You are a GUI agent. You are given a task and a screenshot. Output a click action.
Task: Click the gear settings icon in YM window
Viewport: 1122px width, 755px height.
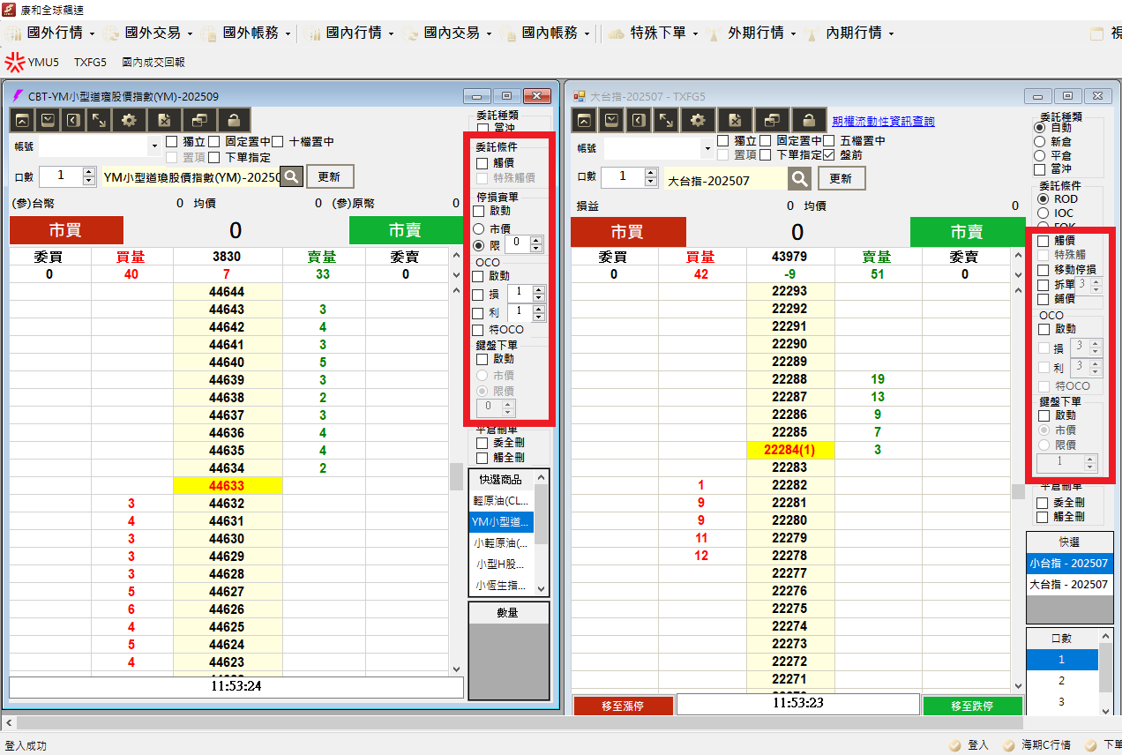pyautogui.click(x=130, y=120)
